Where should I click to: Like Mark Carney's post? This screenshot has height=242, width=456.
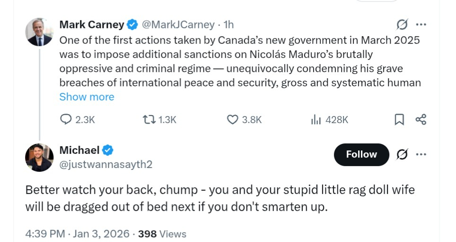pyautogui.click(x=232, y=120)
